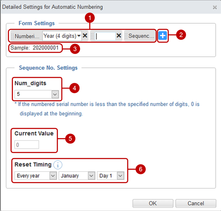Grab the text field drag handle

coord(92,36)
